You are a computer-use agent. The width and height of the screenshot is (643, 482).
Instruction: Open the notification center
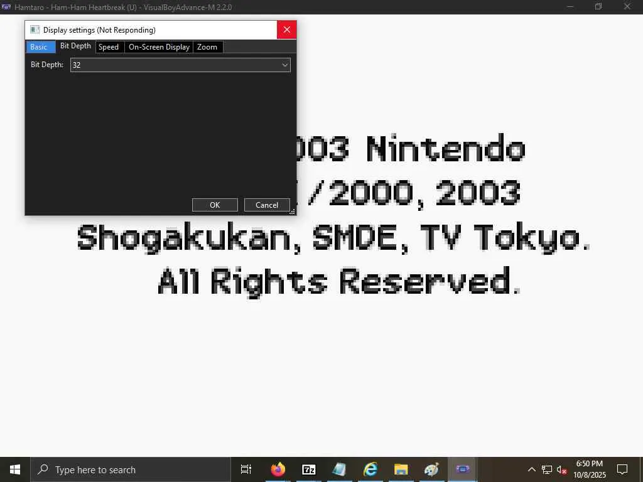[622, 469]
